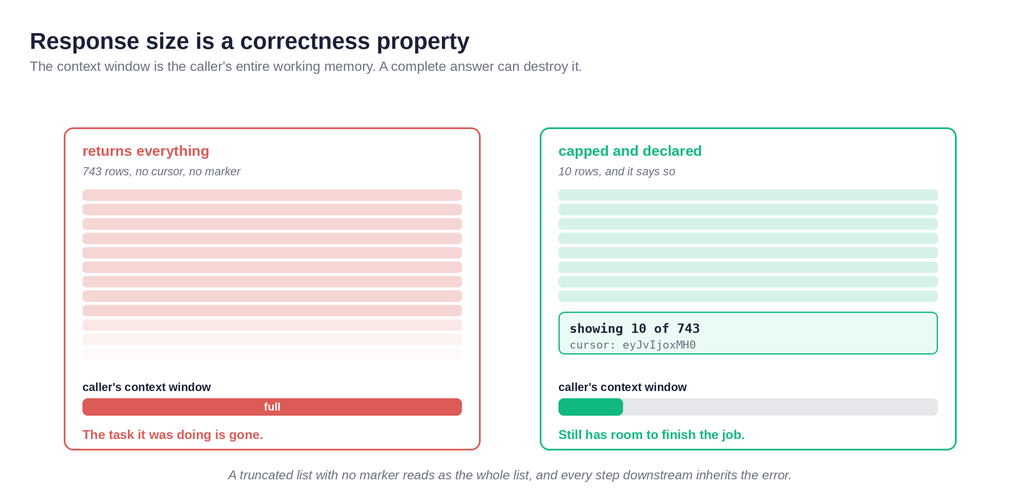Click the first green row placeholder
This screenshot has width=1020, height=501.
click(x=748, y=195)
